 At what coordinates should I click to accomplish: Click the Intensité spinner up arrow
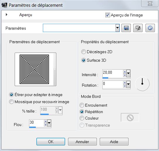[x=125, y=72]
